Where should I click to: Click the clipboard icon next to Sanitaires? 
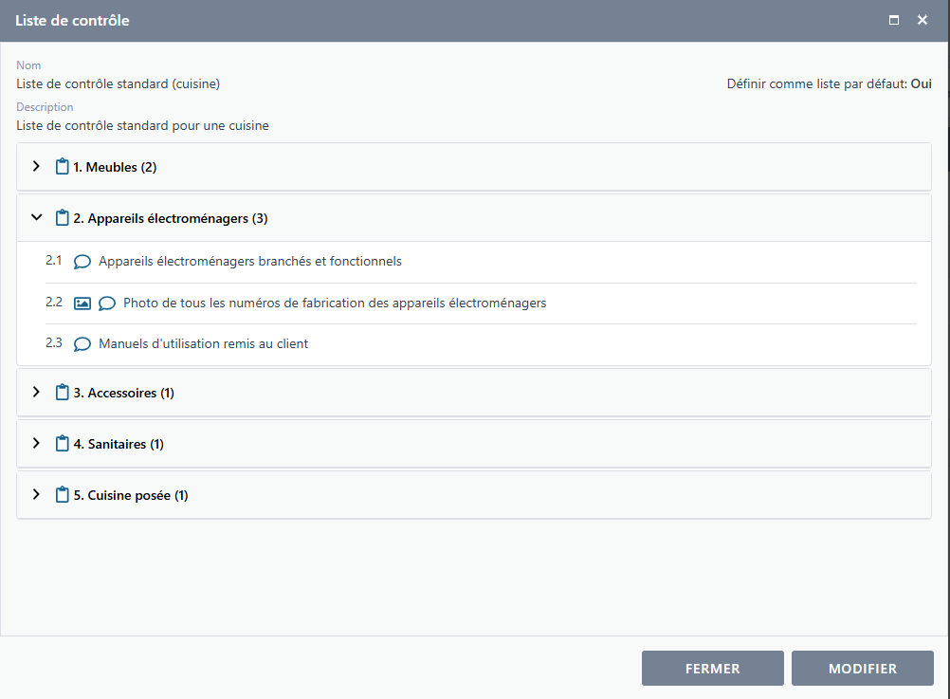tap(63, 444)
